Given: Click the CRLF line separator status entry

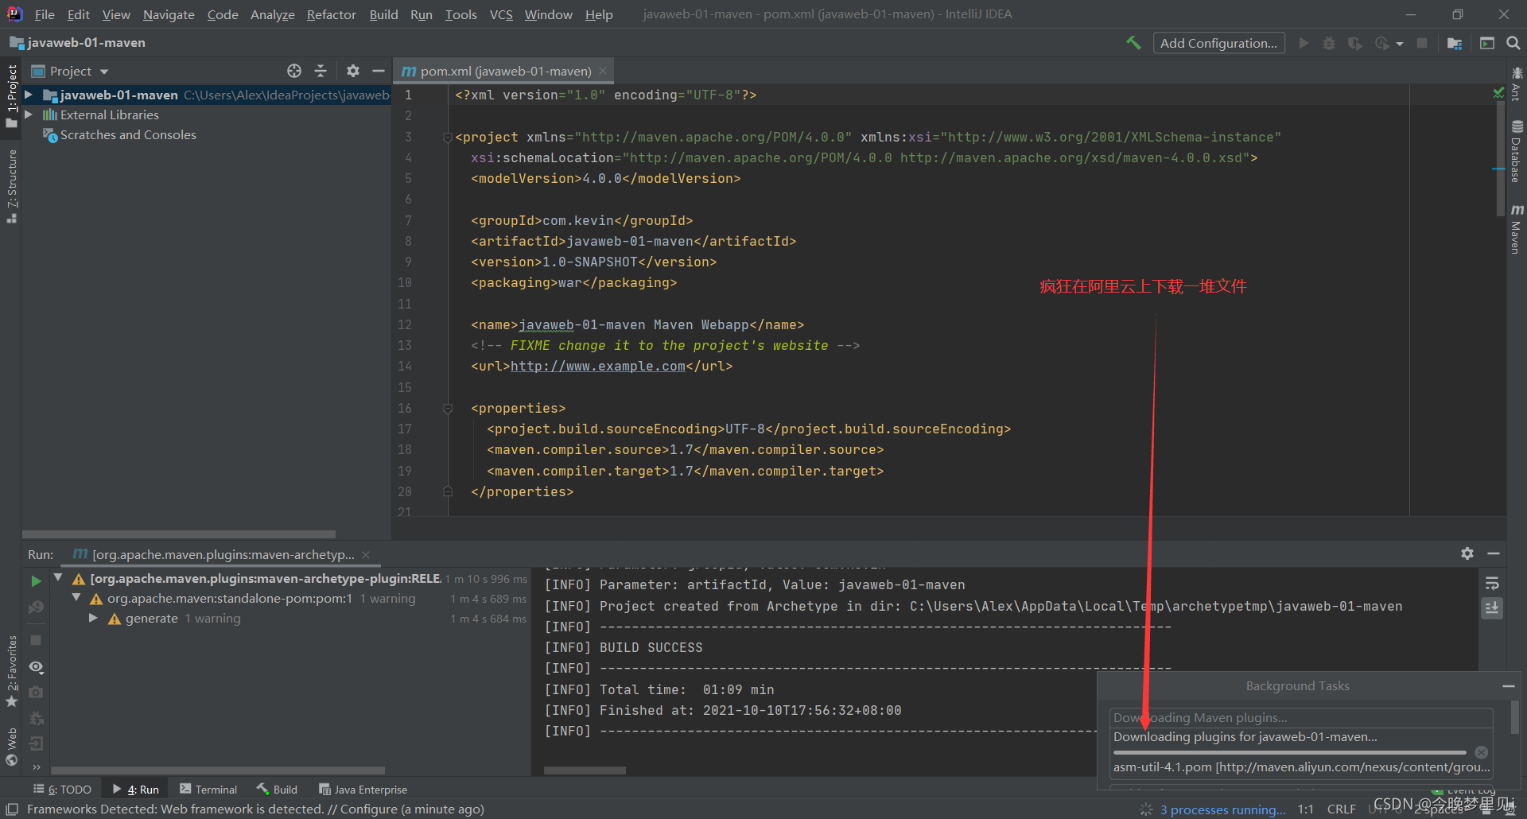Looking at the screenshot, I should (1341, 809).
